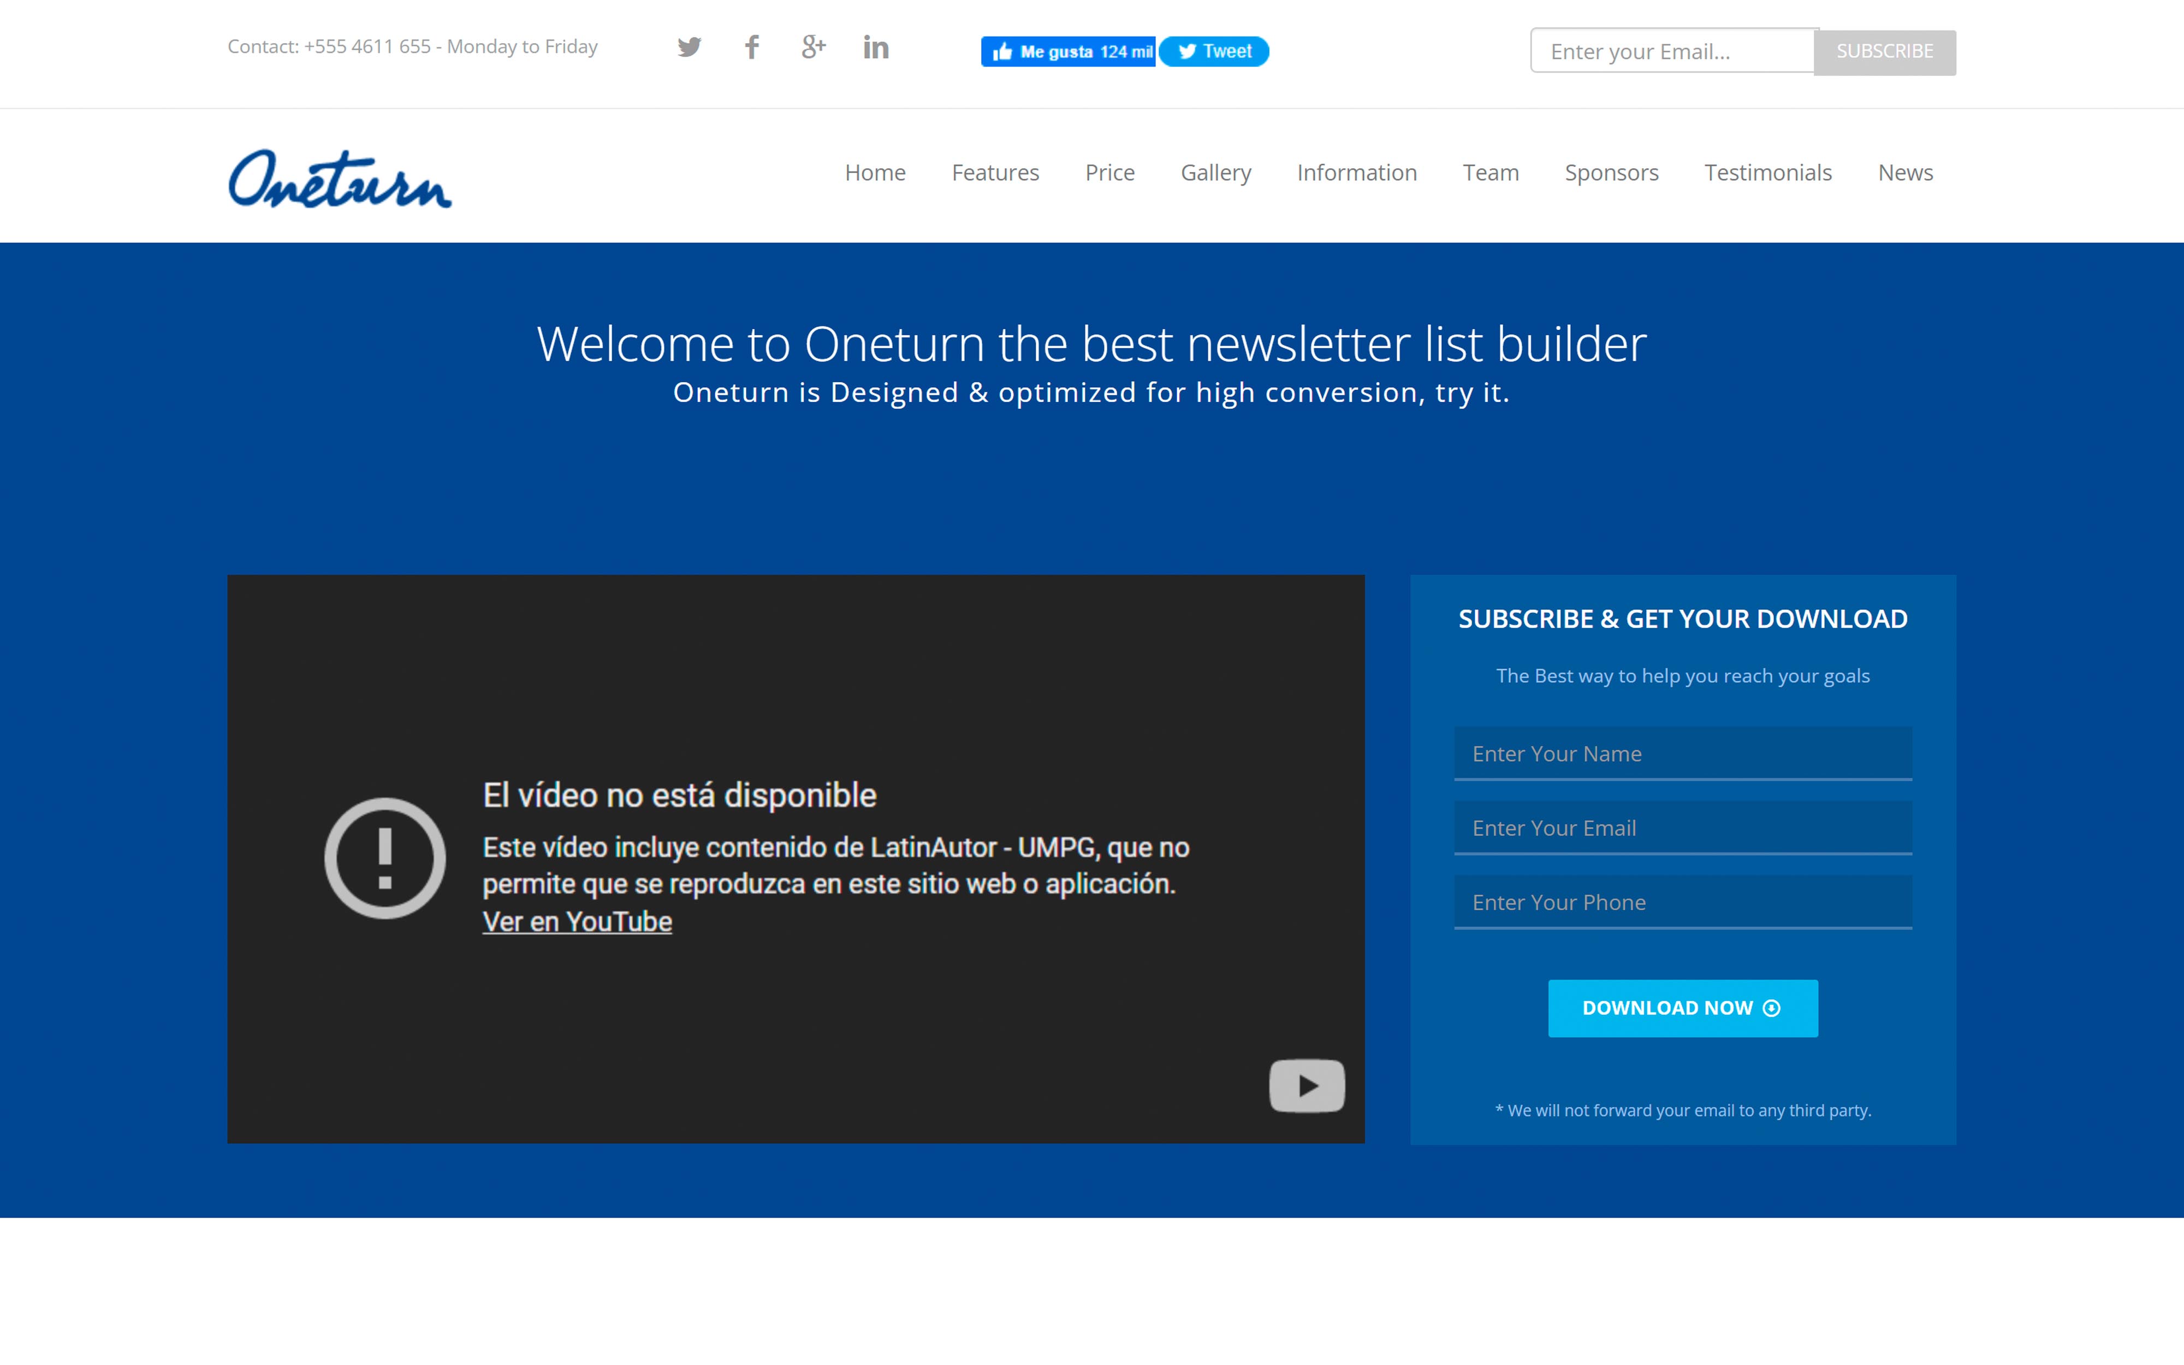This screenshot has width=2184, height=1365.
Task: Focus the 'Enter Your Name' field
Action: pos(1683,753)
